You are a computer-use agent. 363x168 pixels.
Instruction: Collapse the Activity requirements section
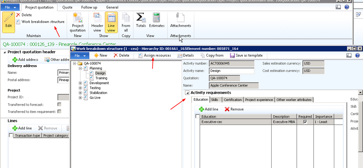[187, 93]
